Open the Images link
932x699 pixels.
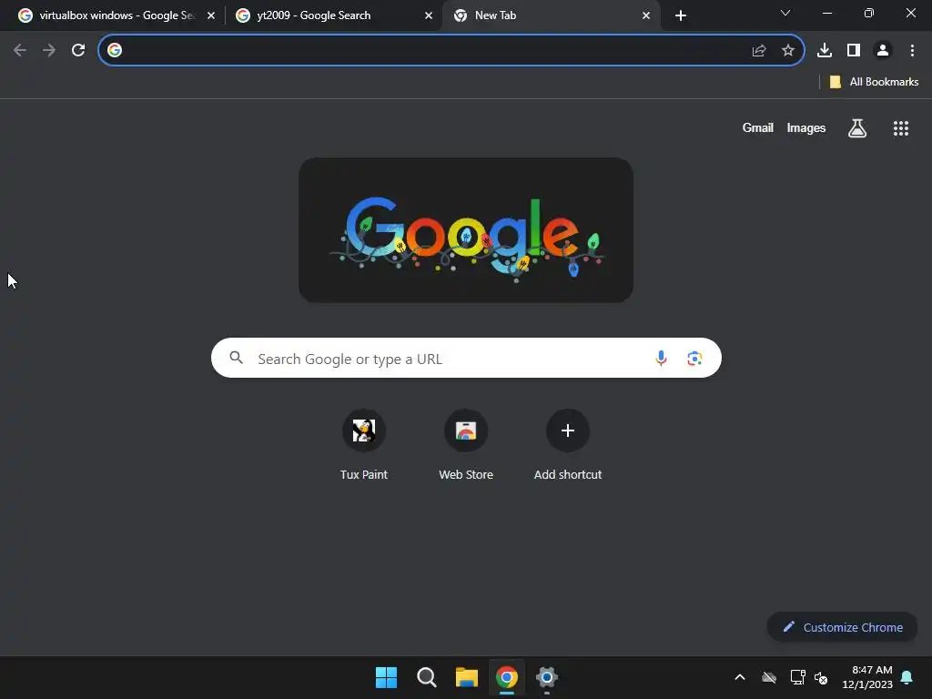click(x=806, y=127)
